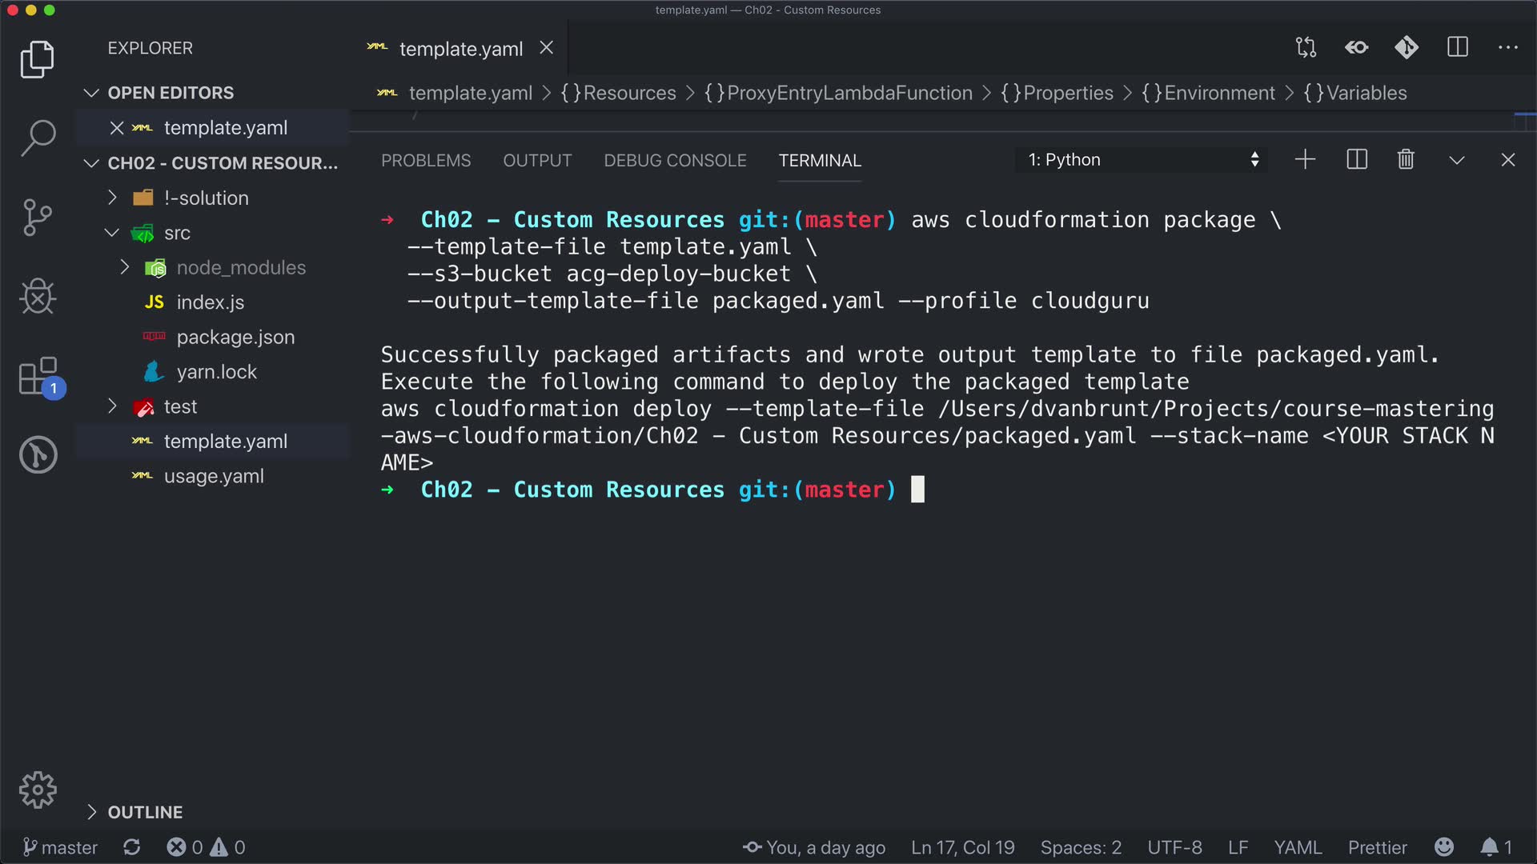Image resolution: width=1537 pixels, height=864 pixels.
Task: Click the split editor right icon
Action: 1458,48
